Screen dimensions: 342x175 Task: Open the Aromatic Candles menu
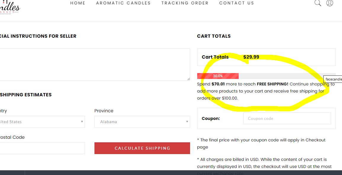point(123,3)
